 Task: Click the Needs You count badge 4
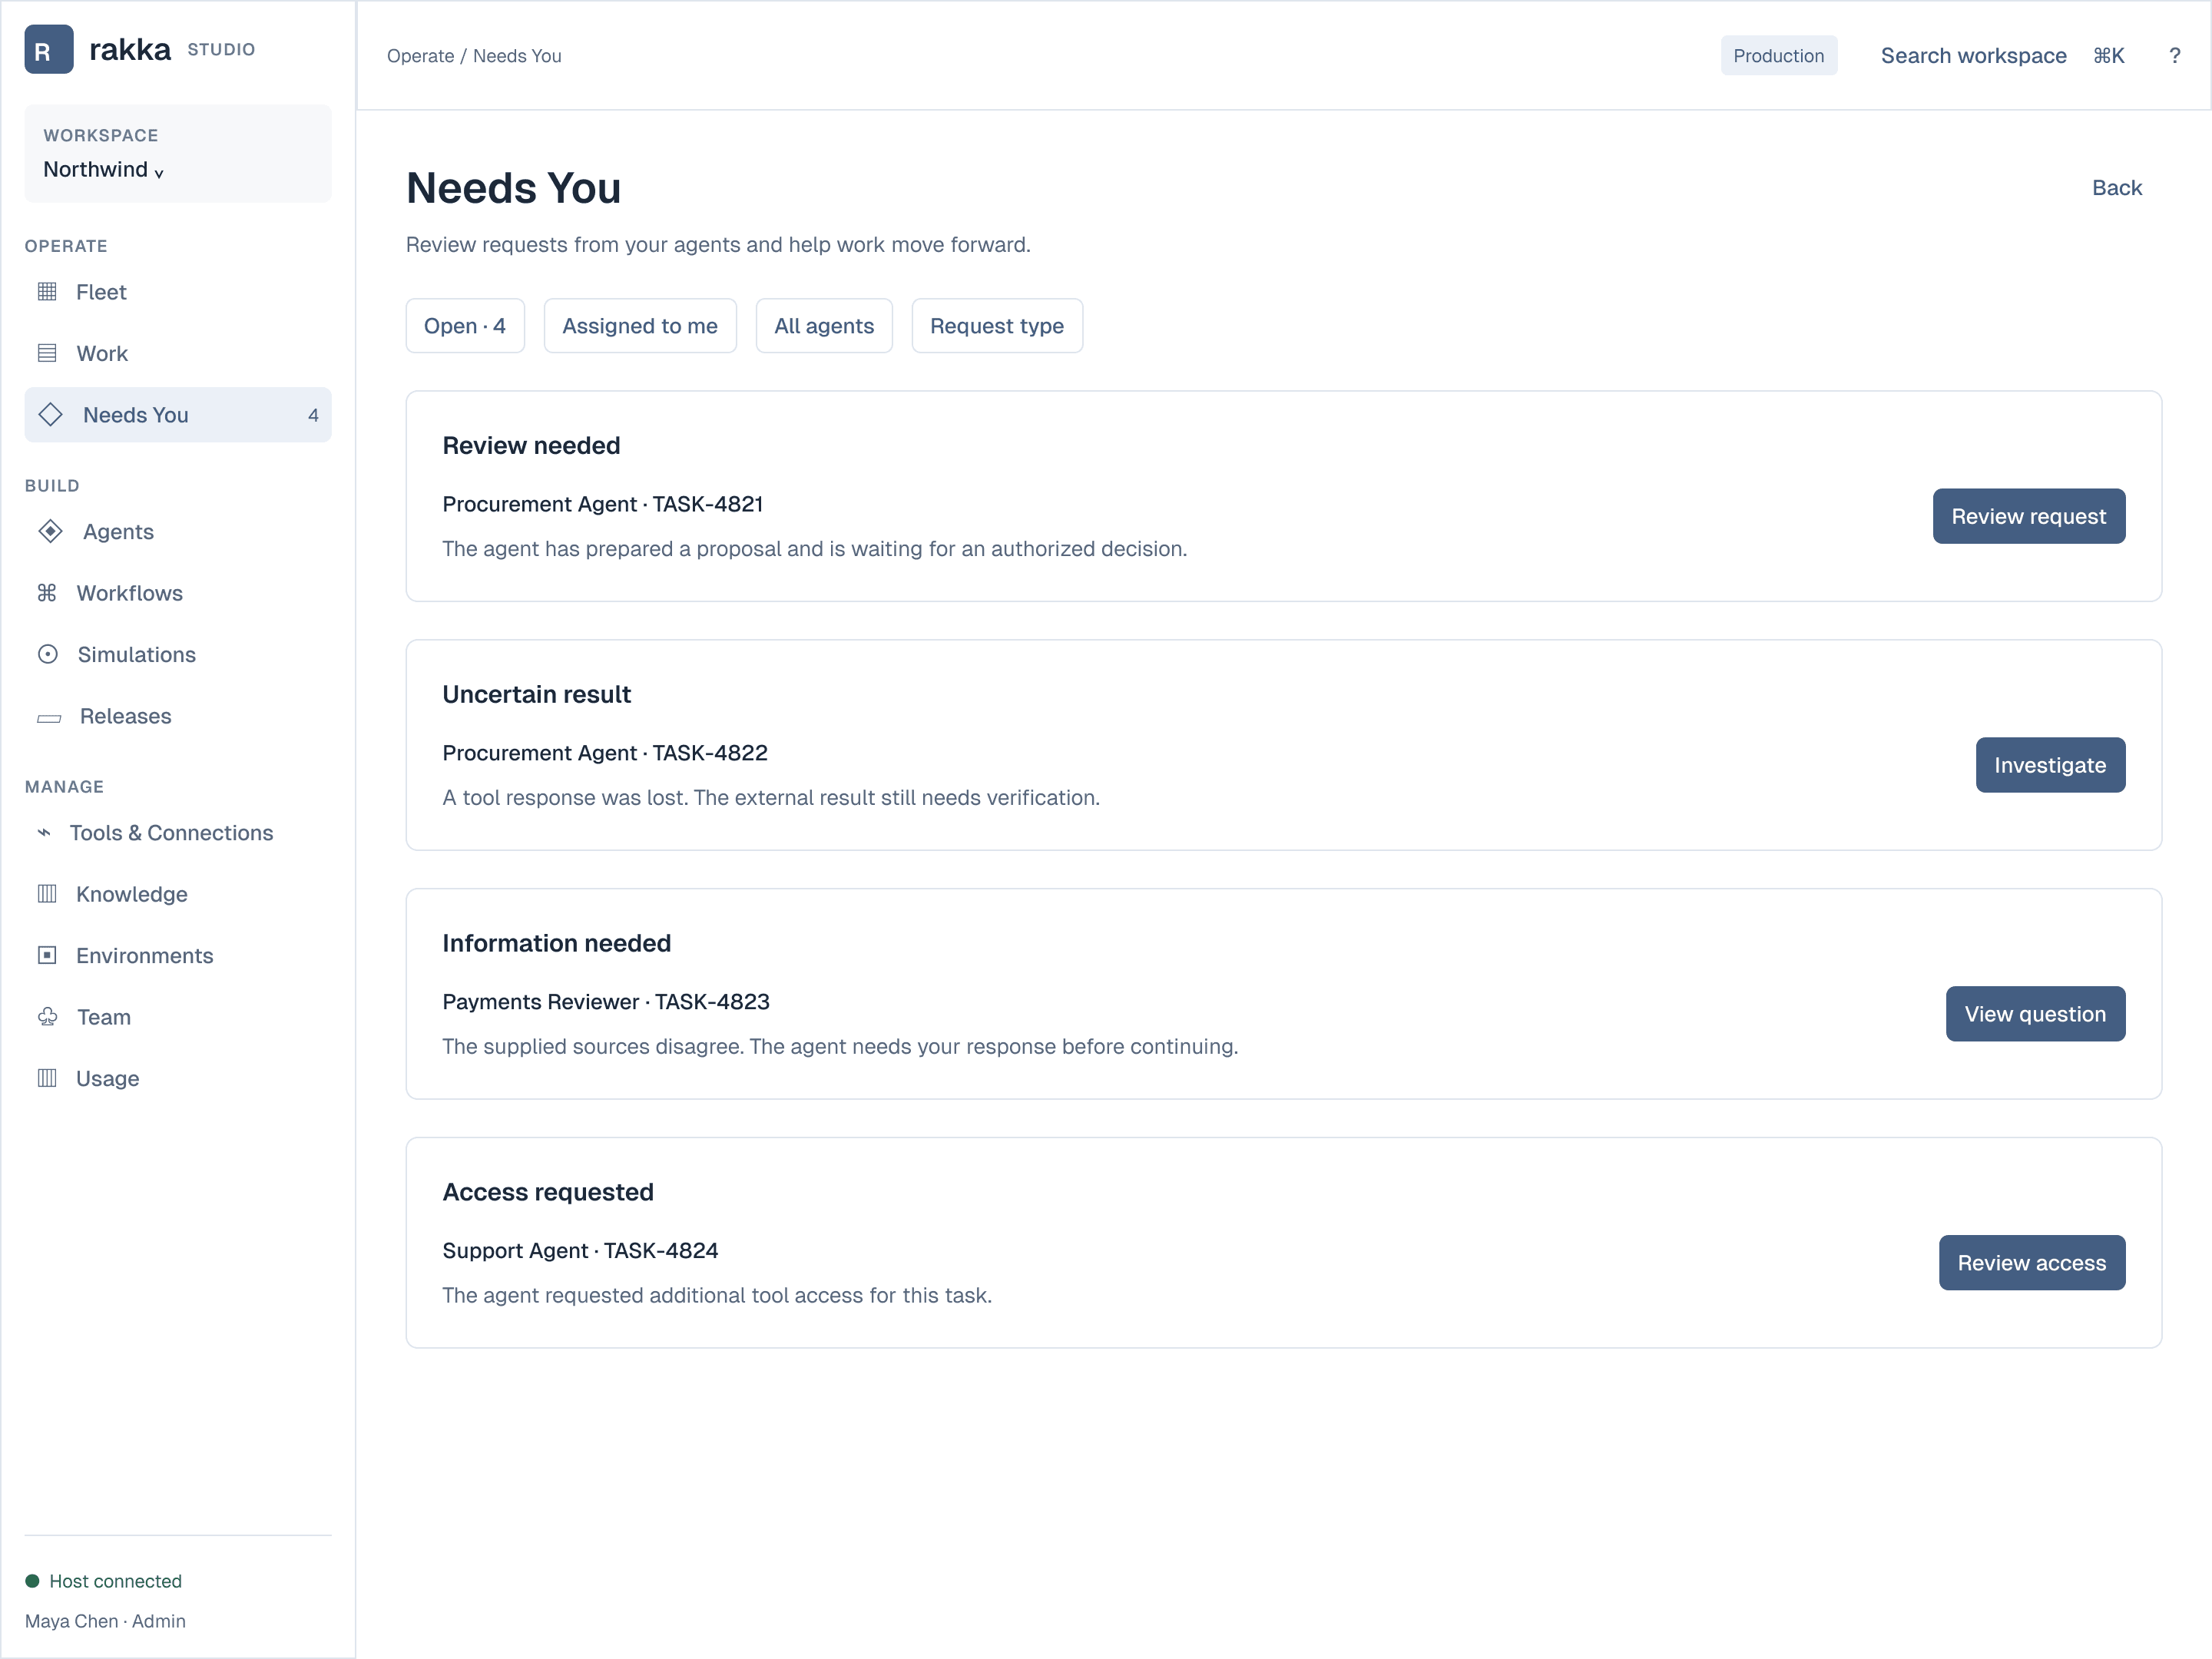coord(314,415)
